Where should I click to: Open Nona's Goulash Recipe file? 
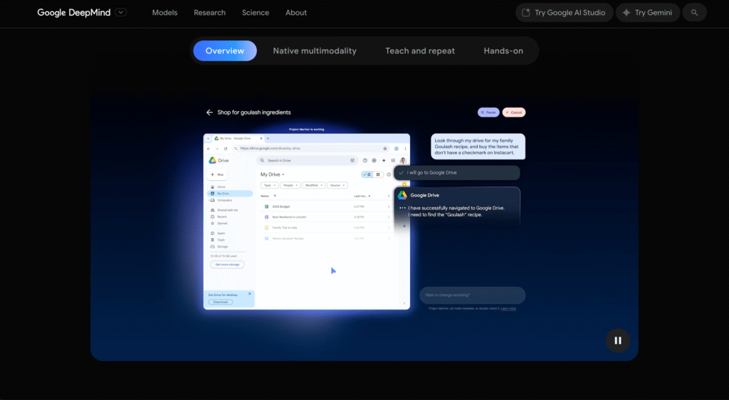tap(288, 238)
